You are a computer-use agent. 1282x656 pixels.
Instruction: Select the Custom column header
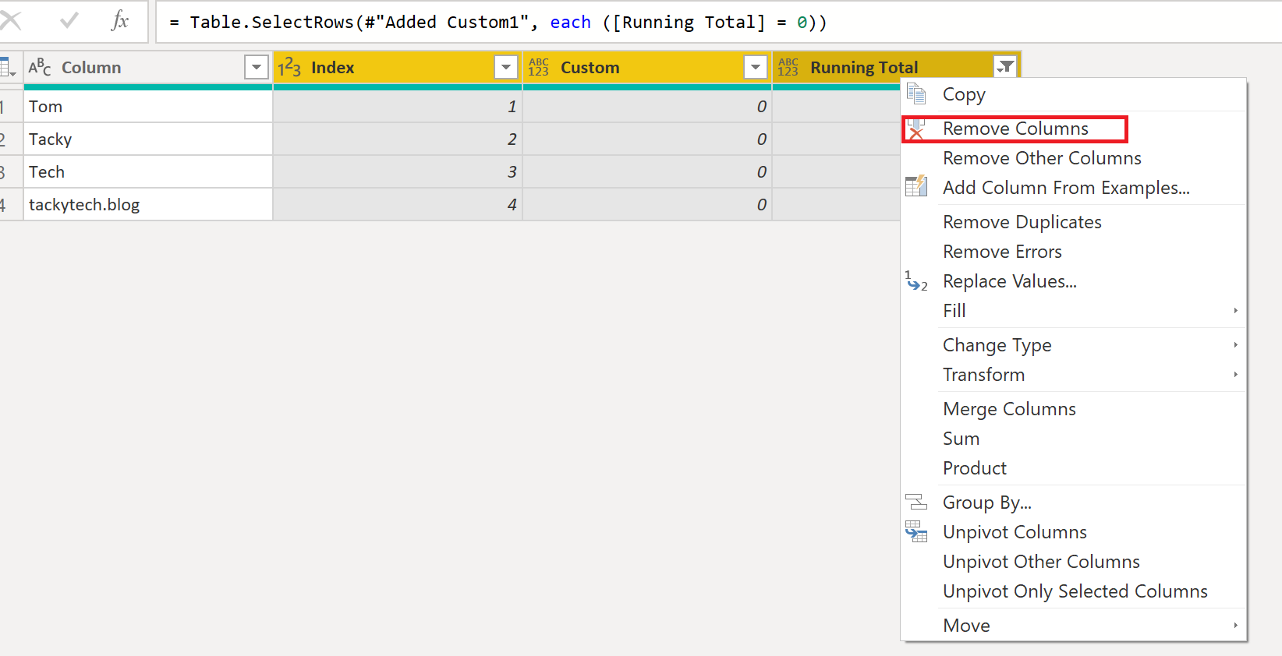[647, 68]
